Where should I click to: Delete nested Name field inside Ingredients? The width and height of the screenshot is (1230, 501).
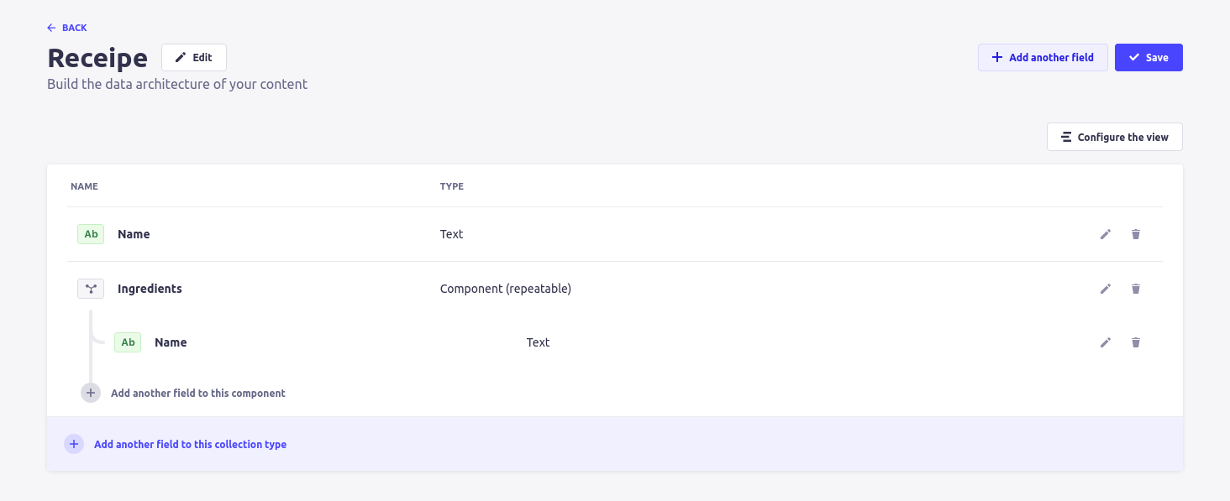point(1136,342)
